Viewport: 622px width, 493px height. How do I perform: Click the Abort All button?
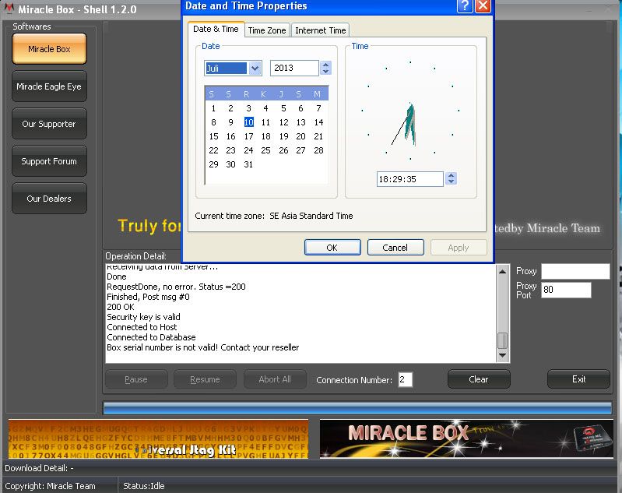tap(275, 379)
